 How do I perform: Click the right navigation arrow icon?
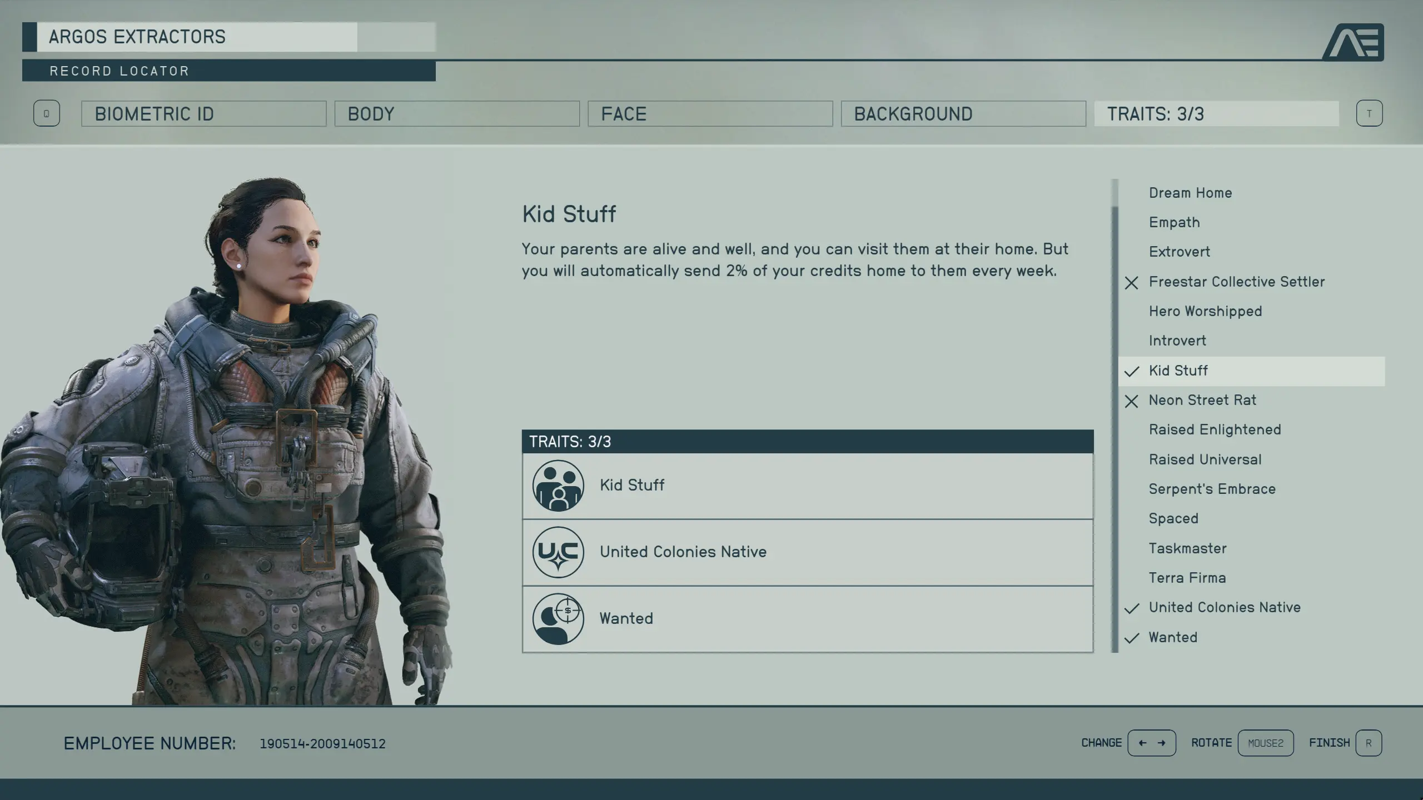pyautogui.click(x=1161, y=742)
